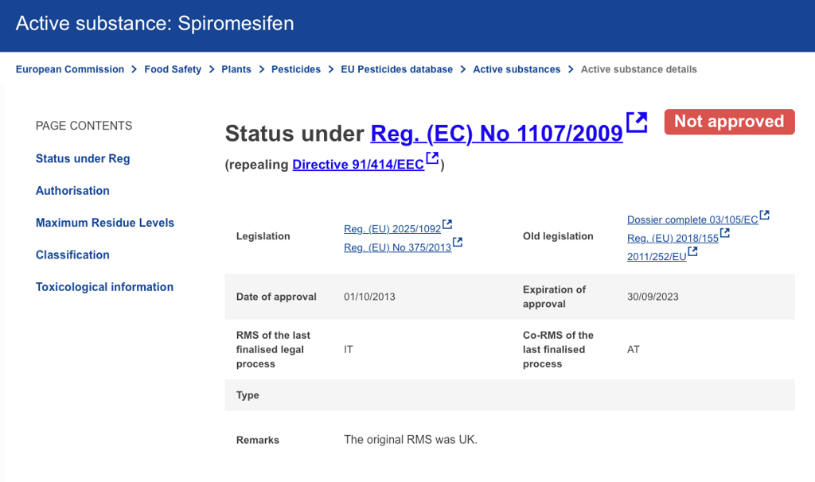
Task: Click external link icon next to Directive 91/414/EEC
Action: point(432,158)
